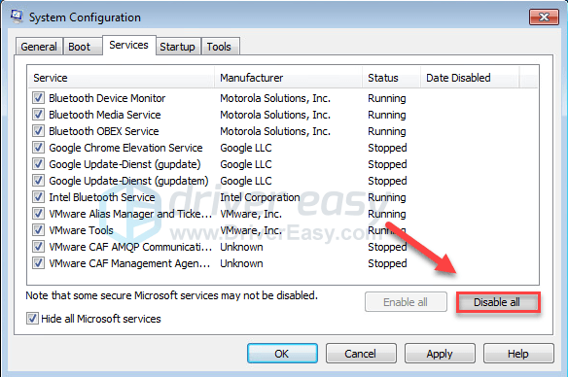The image size is (568, 377).
Task: Select the Bluetooth Media Service name
Action: (105, 115)
